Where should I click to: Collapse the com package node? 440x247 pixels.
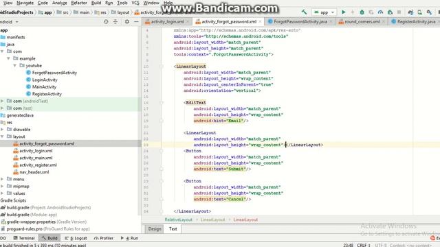(2, 51)
